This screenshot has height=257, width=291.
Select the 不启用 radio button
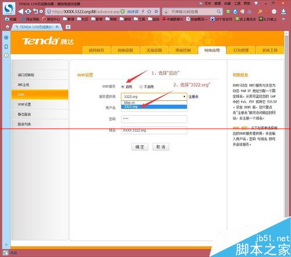[141, 87]
